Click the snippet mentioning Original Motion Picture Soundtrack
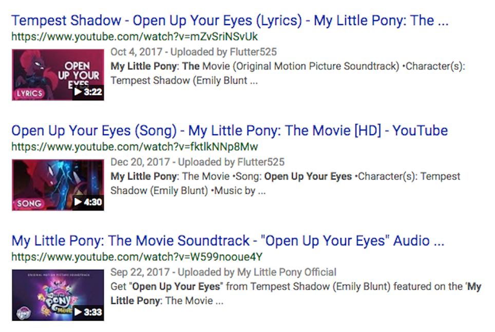This screenshot has width=495, height=332. (288, 73)
